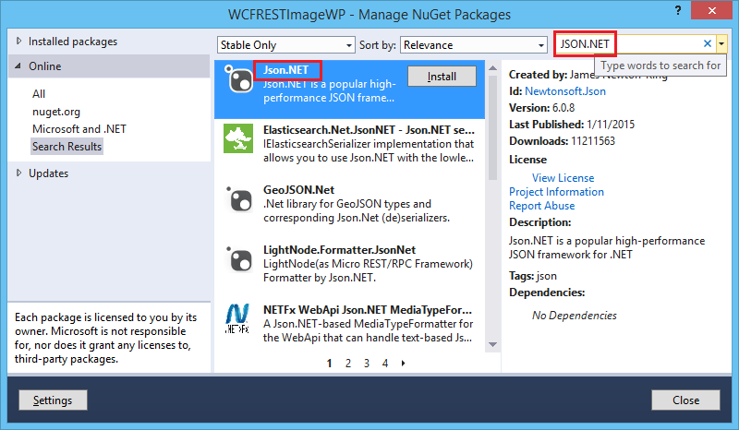Viewport: 739px width, 430px height.
Task: Select the Microsoft and .NET source
Action: [x=79, y=129]
